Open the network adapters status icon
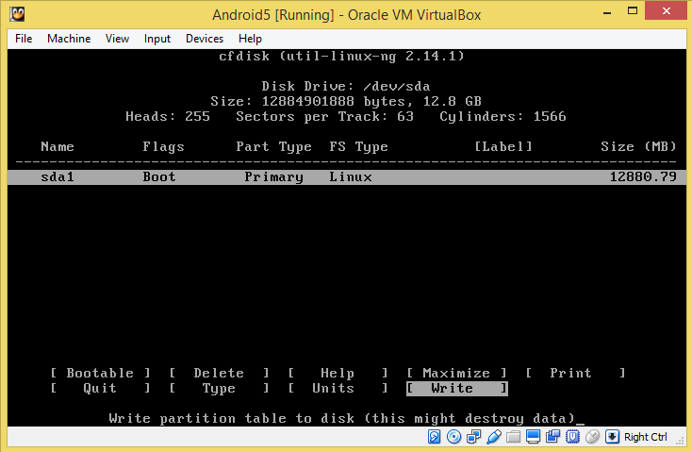 tap(473, 437)
